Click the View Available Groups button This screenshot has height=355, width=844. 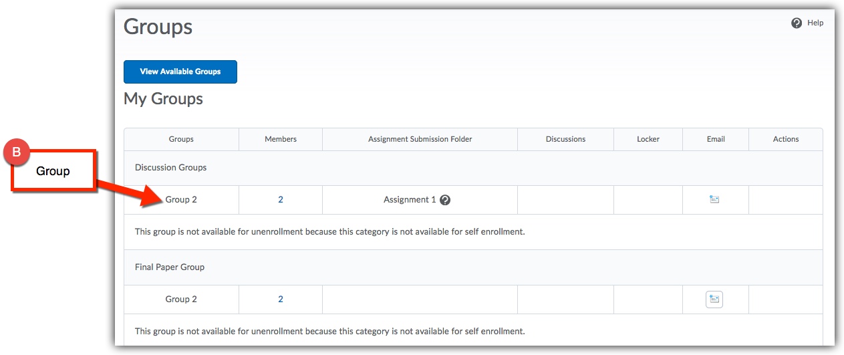(x=180, y=72)
